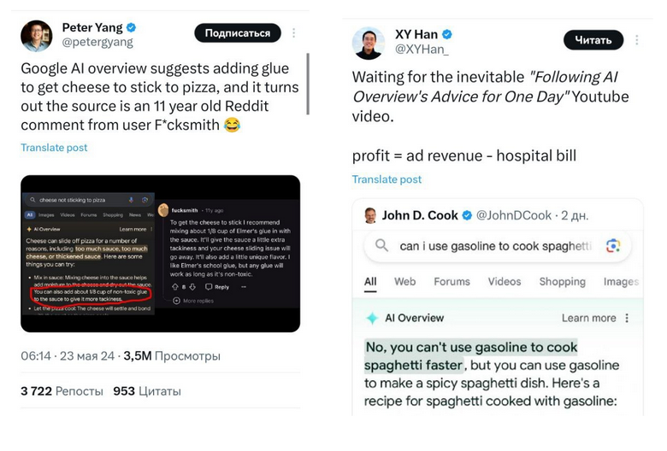Click XY Han's blue verified checkmark
The width and height of the screenshot is (667, 451).
[447, 34]
